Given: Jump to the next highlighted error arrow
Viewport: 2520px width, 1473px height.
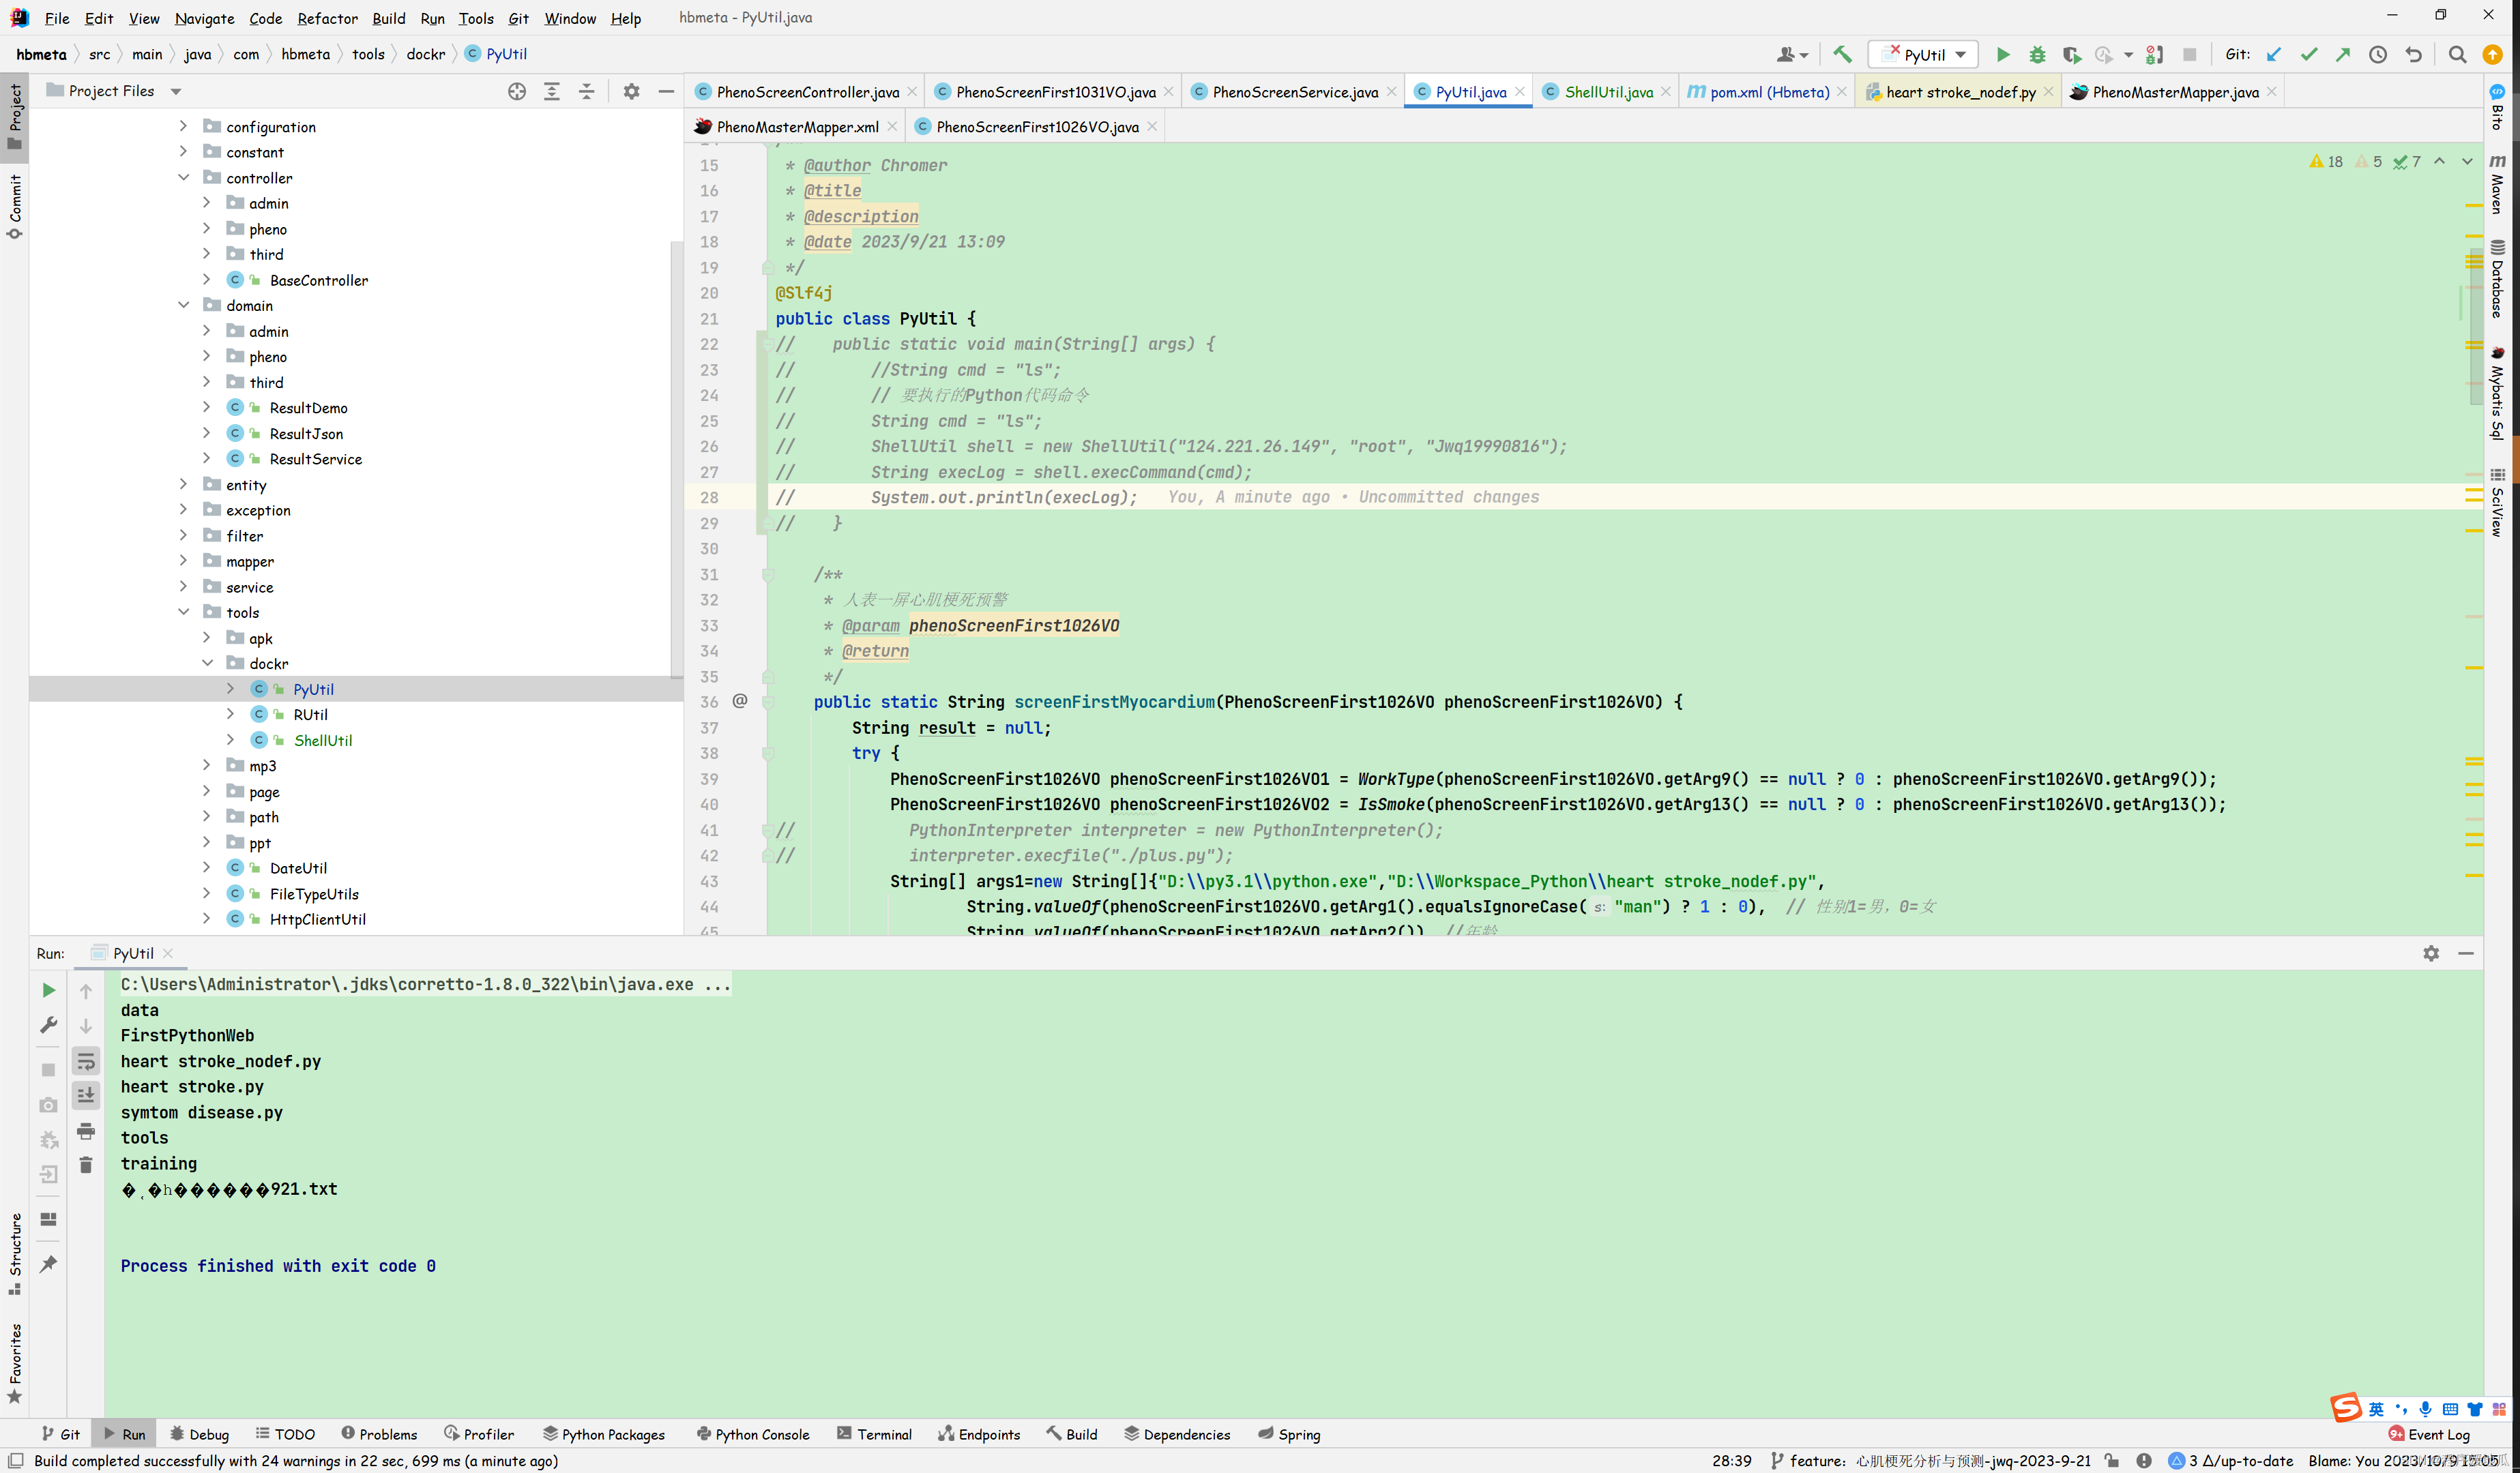Looking at the screenshot, I should [2467, 161].
